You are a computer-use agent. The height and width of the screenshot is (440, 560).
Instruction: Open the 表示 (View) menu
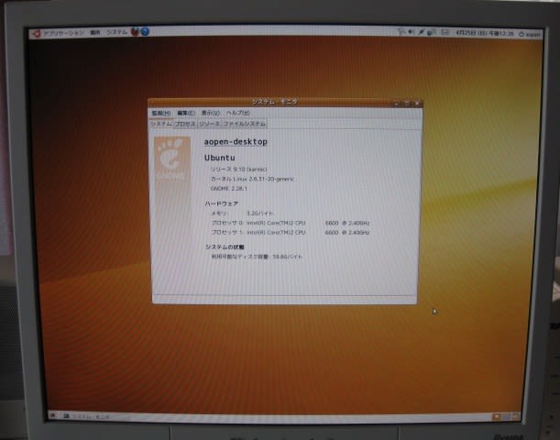(x=210, y=113)
